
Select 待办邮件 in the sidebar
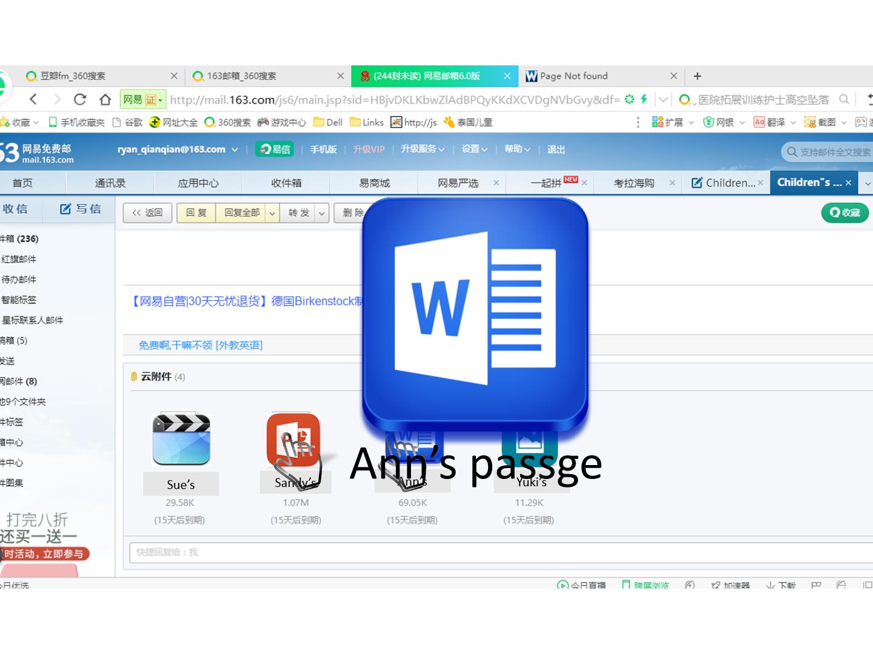(x=19, y=280)
